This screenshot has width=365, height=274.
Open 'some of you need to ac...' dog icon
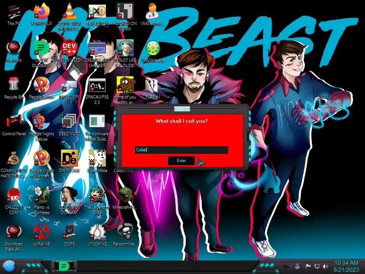125,85
